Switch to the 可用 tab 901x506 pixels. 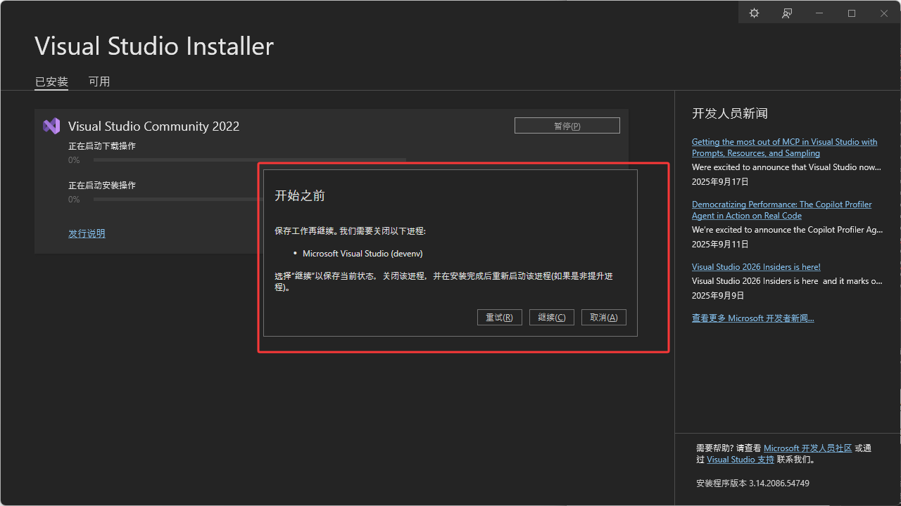click(x=99, y=82)
